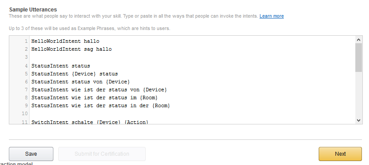Open the Learn more link

coord(271,16)
